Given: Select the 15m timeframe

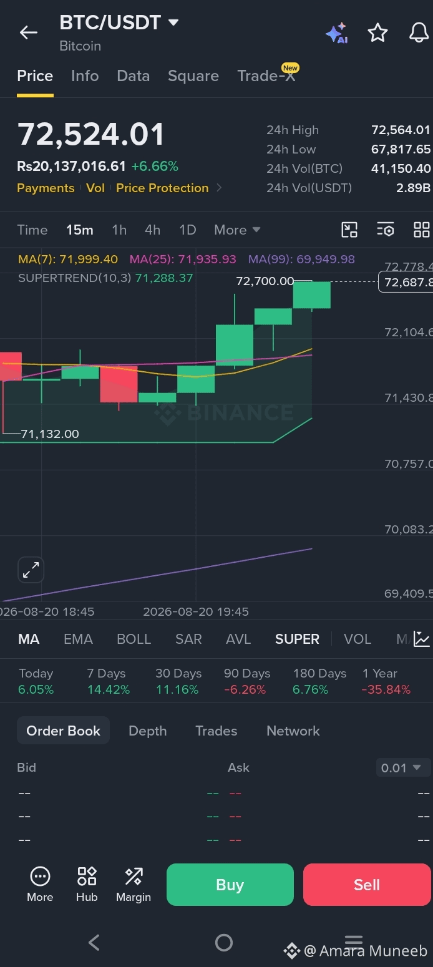Looking at the screenshot, I should point(80,230).
